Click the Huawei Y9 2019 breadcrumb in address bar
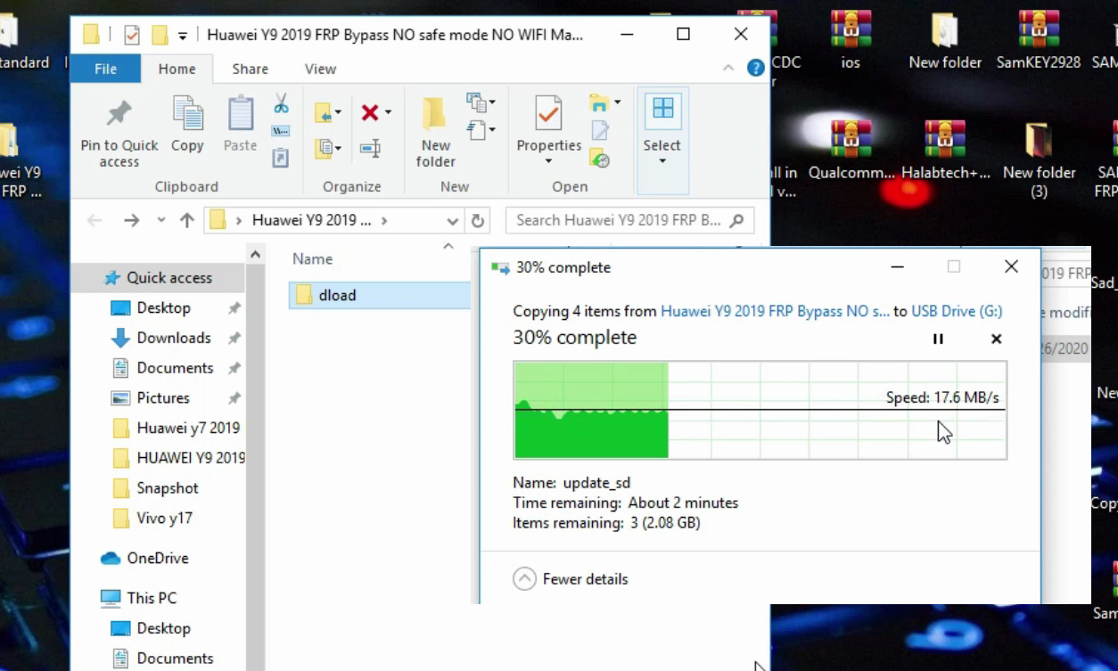 coord(311,220)
